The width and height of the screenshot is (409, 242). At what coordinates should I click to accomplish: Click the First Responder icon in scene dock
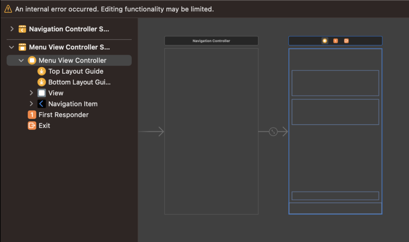[x=336, y=41]
